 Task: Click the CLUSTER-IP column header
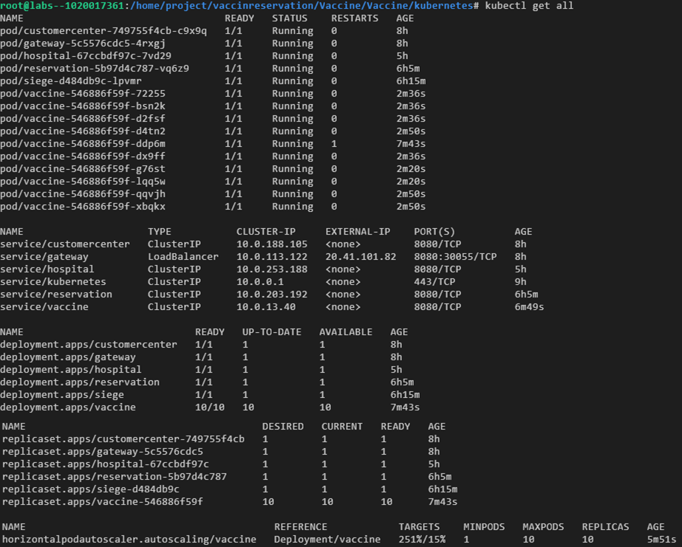(x=266, y=232)
